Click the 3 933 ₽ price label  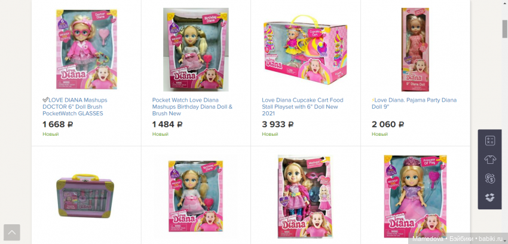click(x=278, y=124)
